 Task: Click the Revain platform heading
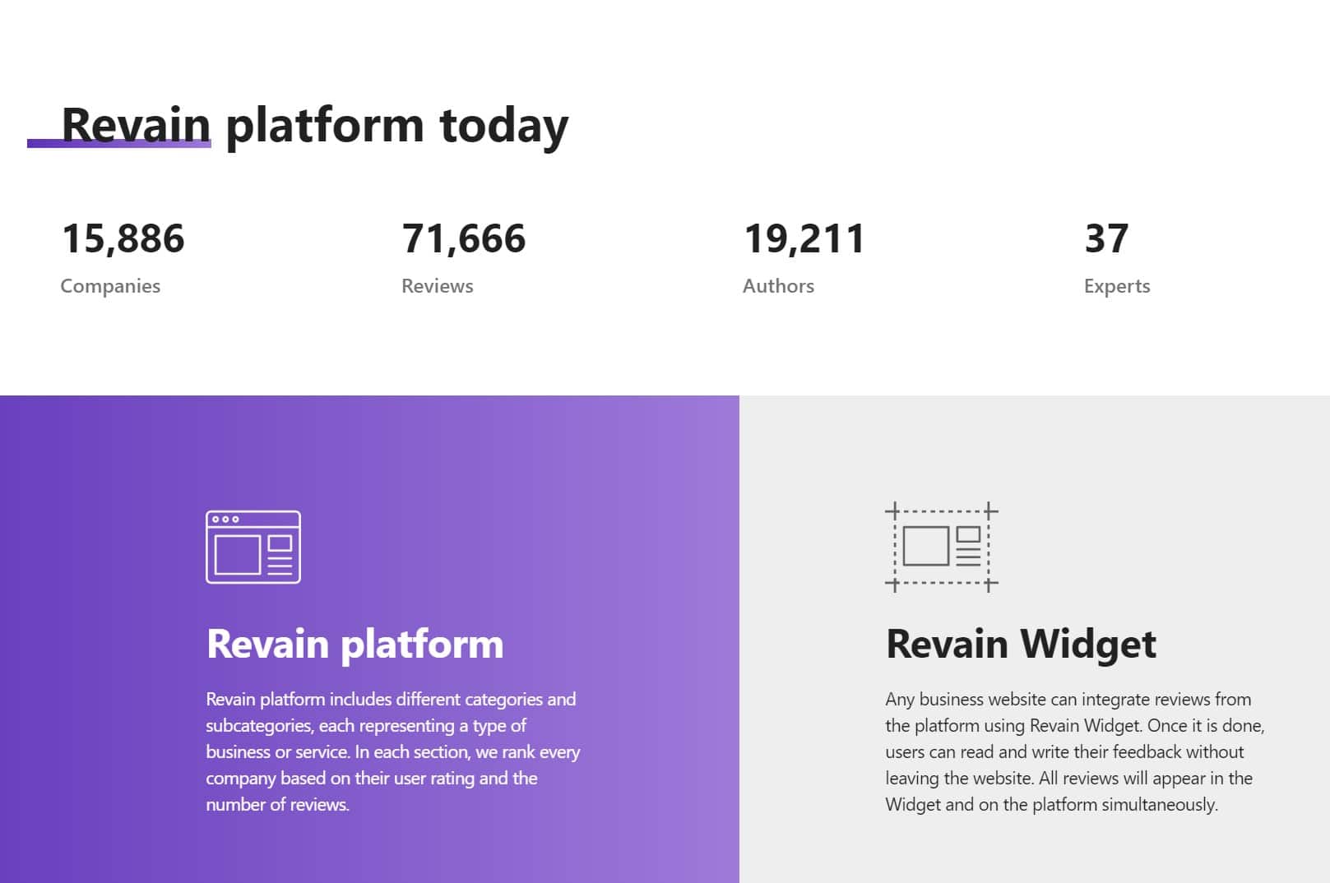pyautogui.click(x=355, y=644)
